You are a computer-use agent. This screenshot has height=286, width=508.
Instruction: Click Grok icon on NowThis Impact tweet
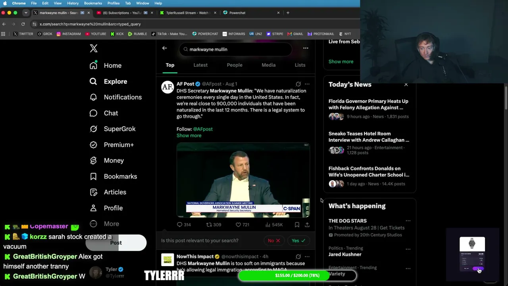click(298, 257)
